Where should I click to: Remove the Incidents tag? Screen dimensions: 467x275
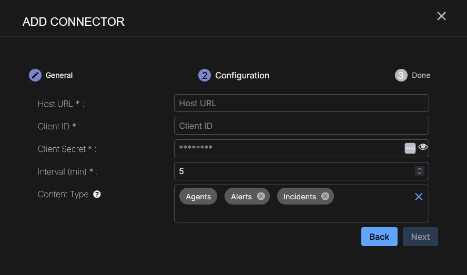pos(325,196)
